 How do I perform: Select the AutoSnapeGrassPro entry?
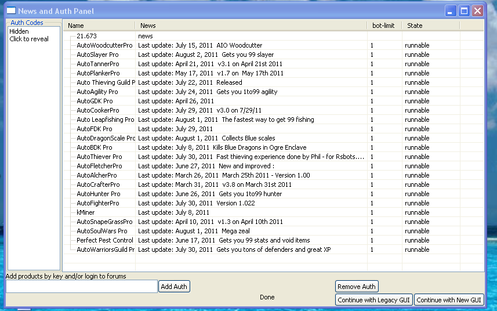tap(104, 222)
